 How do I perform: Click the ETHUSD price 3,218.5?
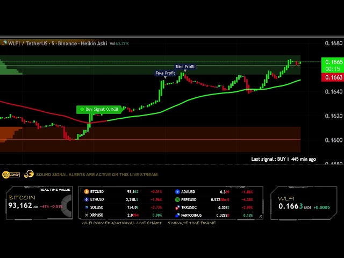(x=132, y=199)
